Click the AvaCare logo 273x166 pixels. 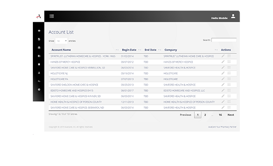38,17
